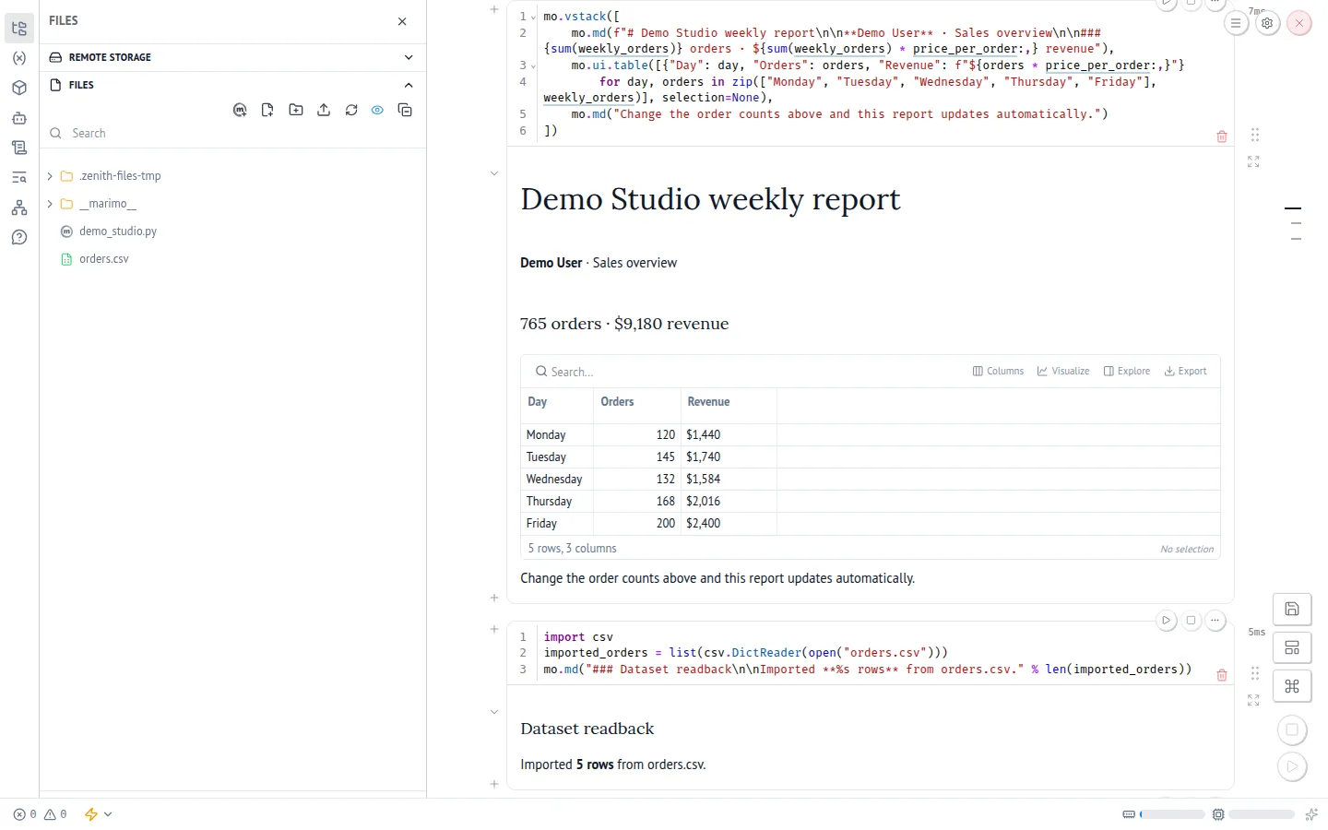Open the Variables panel in the sidebar

tap(19, 58)
